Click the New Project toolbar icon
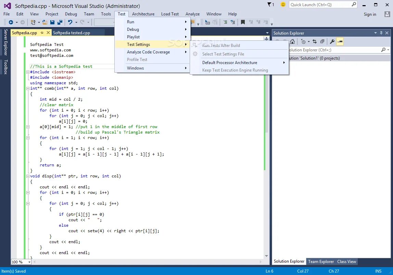 33,22
